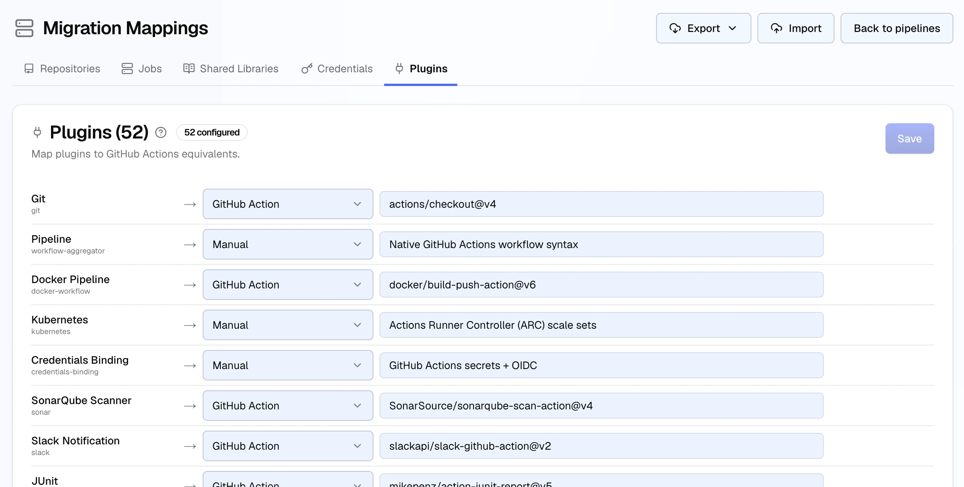The image size is (964, 487).
Task: Click the Import button
Action: [796, 28]
